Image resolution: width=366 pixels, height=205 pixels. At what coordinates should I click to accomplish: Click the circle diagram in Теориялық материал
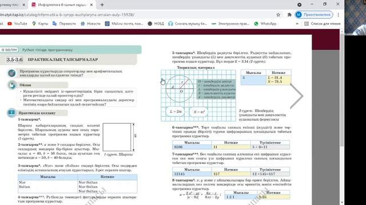pos(180,88)
